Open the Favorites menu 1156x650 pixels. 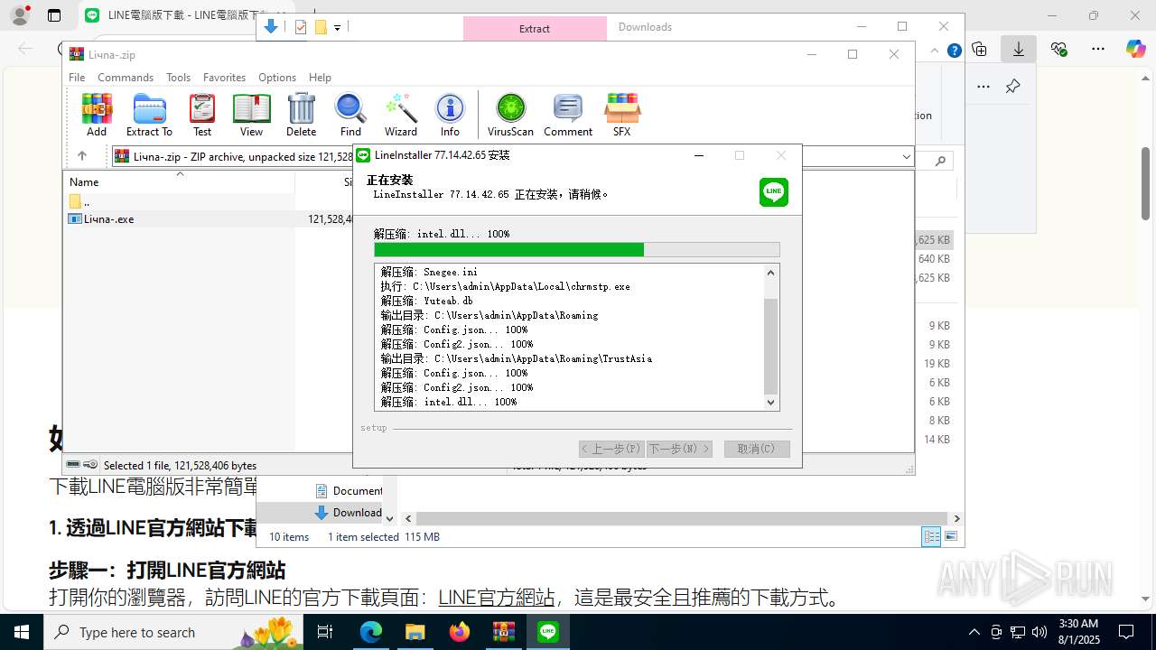(224, 78)
